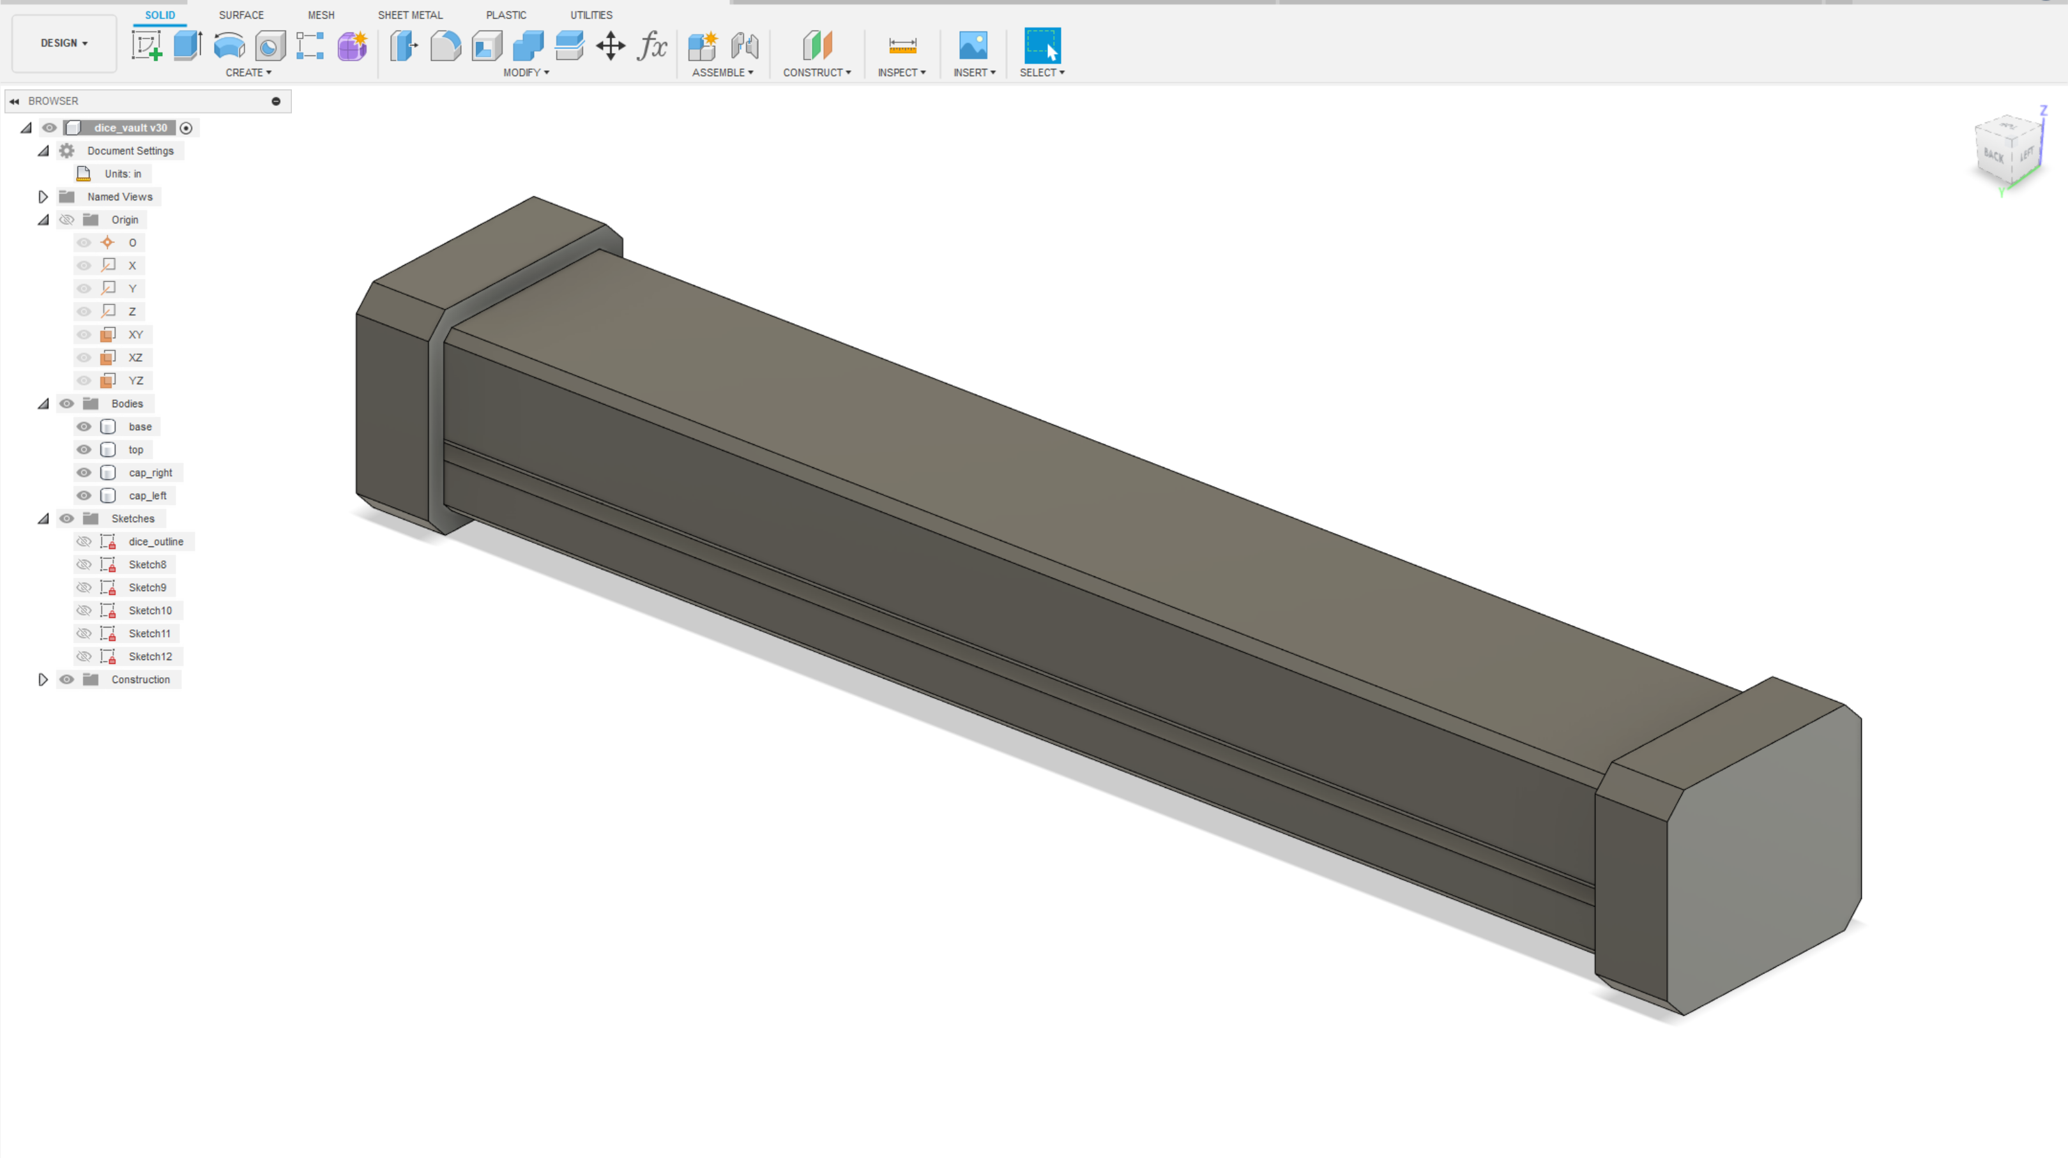Open the DESIGN workspace dropdown
The height and width of the screenshot is (1158, 2068).
tap(63, 43)
